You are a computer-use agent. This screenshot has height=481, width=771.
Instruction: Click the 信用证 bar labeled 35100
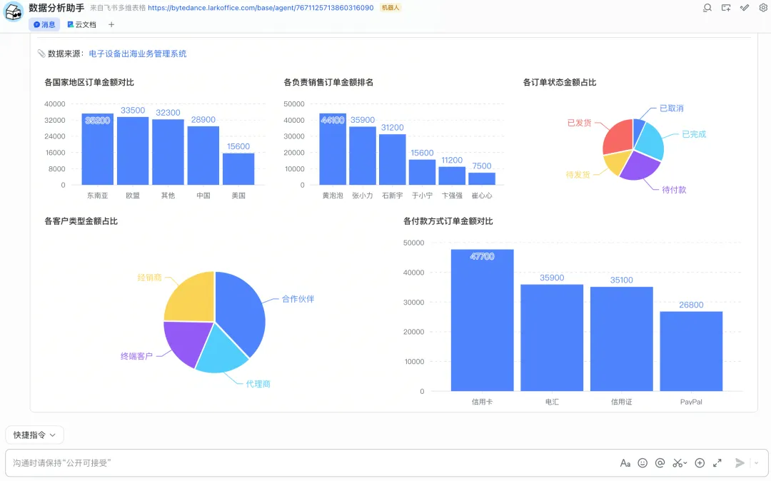pos(622,339)
